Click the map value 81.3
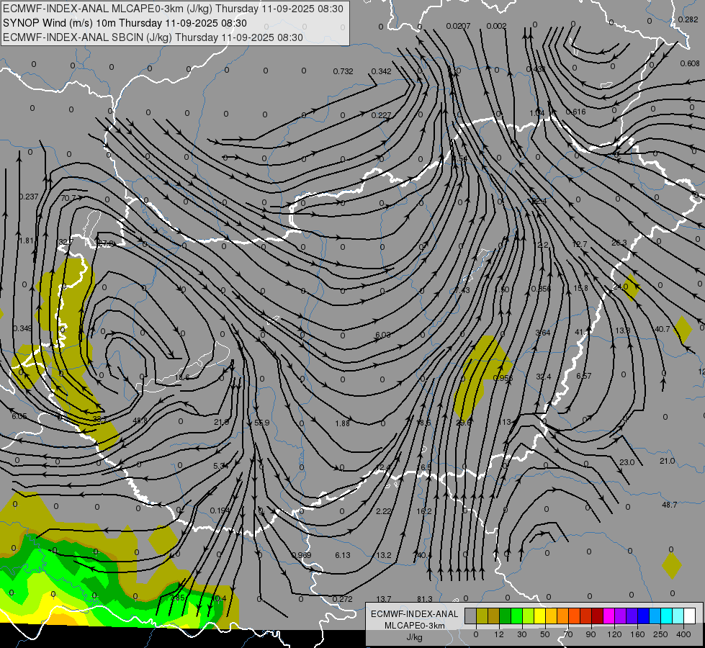The height and width of the screenshot is (648, 705). coord(424,599)
